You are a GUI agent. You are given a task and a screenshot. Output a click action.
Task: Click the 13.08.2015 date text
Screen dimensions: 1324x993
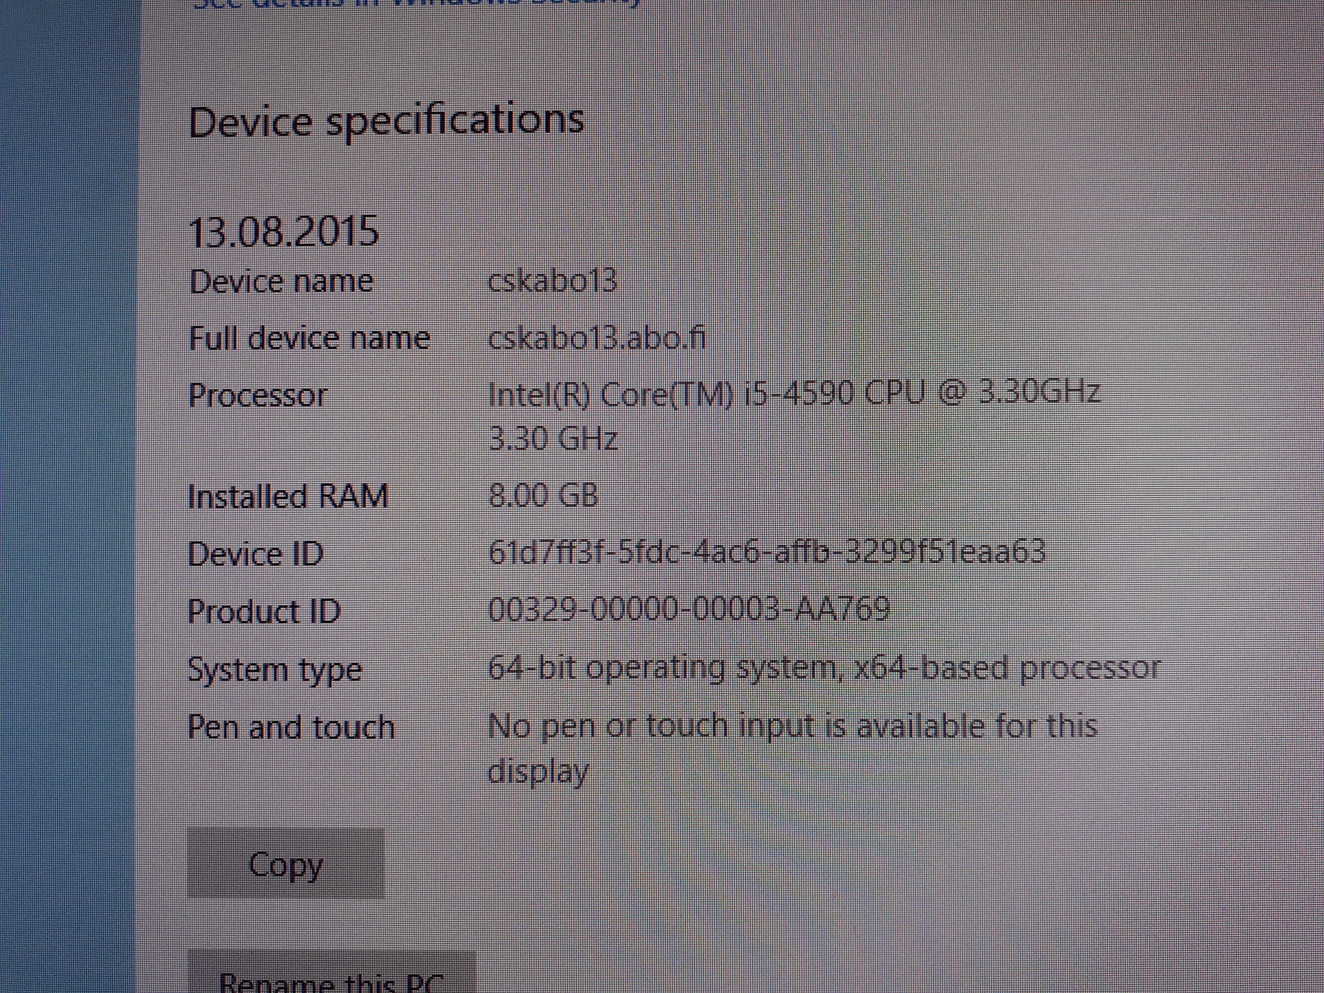284,232
